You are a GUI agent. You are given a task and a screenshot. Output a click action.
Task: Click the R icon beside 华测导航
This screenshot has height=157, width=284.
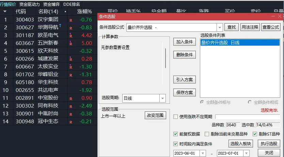pyautogui.click(x=71, y=28)
